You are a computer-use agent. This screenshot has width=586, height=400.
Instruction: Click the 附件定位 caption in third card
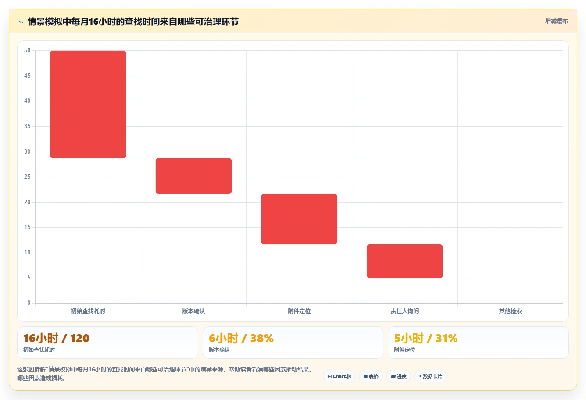(404, 350)
